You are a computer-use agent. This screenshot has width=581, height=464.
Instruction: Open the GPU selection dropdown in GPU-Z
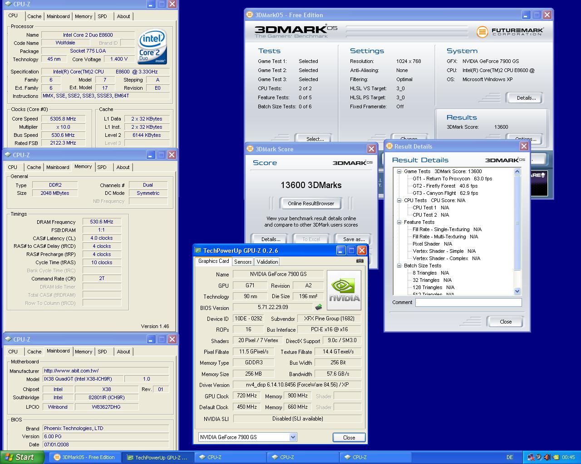pos(293,437)
